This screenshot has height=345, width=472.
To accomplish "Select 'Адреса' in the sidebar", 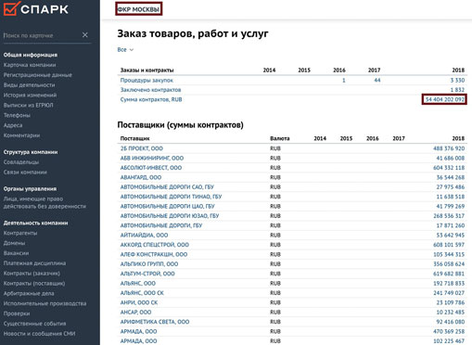I will click(x=13, y=125).
